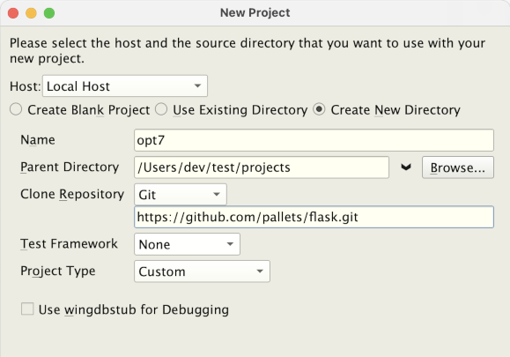510x357 pixels.
Task: Click the green zoom window button
Action: (x=49, y=13)
